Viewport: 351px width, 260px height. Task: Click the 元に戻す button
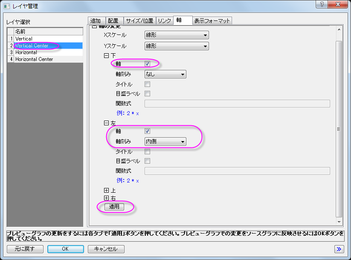tap(25, 249)
